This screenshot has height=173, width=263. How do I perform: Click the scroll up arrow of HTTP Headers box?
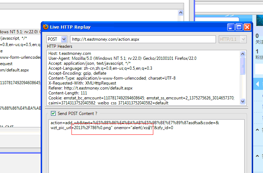pyautogui.click(x=243, y=54)
